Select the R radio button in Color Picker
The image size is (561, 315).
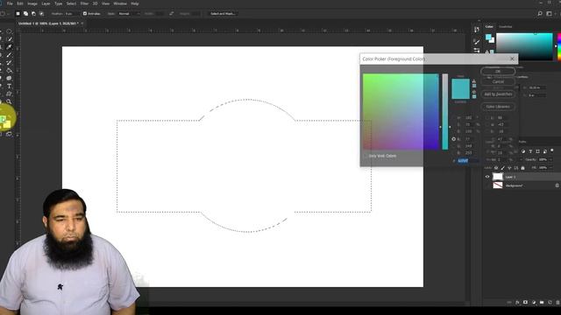coord(454,139)
